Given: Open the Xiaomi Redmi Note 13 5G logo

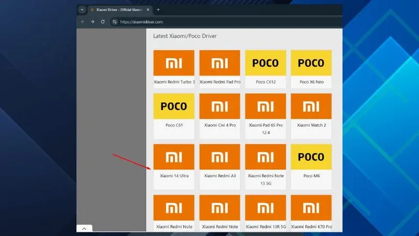Looking at the screenshot, I should [x=266, y=157].
